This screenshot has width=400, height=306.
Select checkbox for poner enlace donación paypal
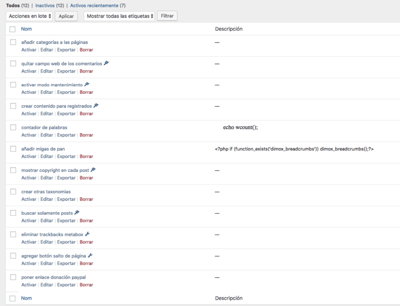click(13, 277)
